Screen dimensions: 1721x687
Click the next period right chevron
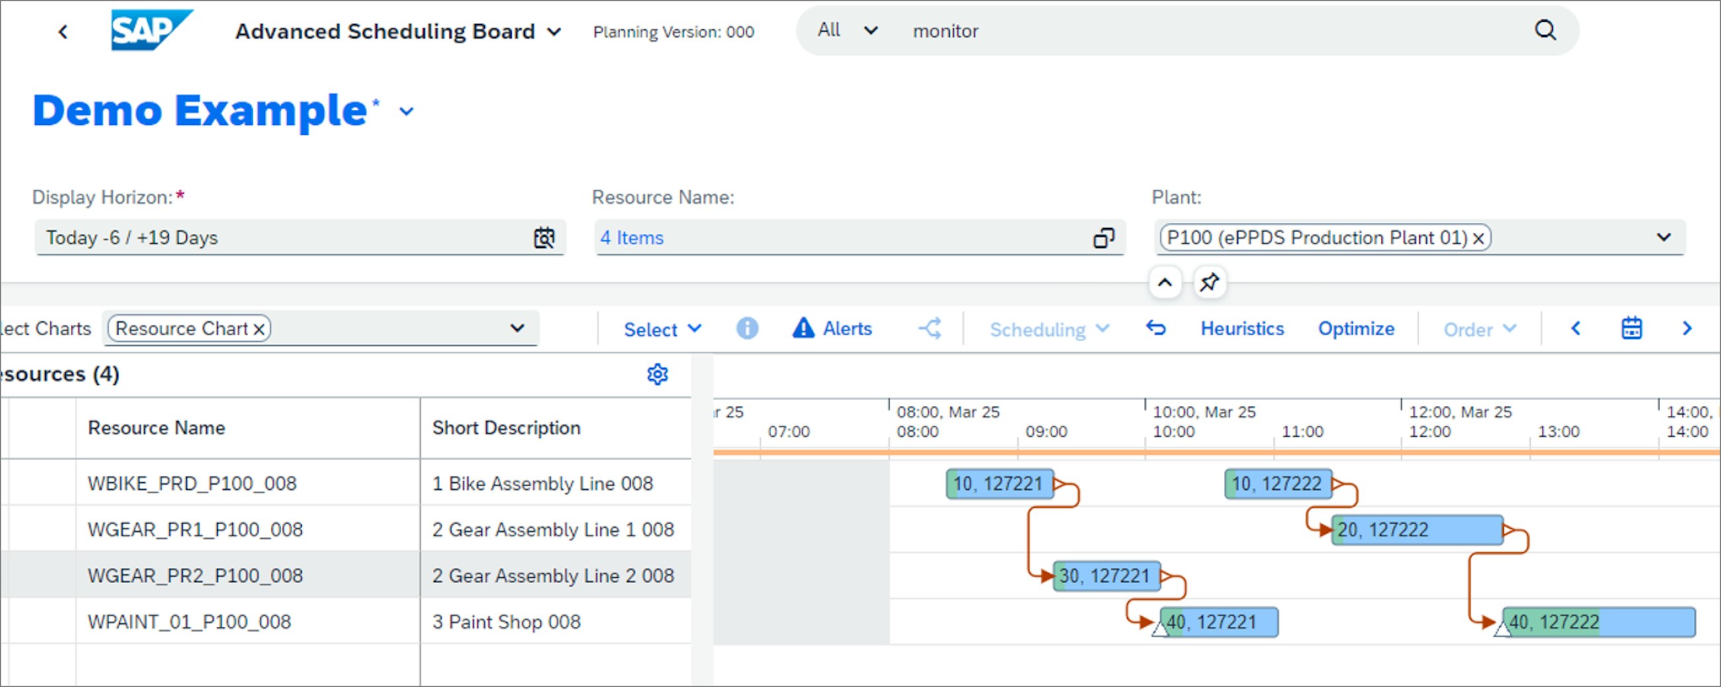point(1687,328)
